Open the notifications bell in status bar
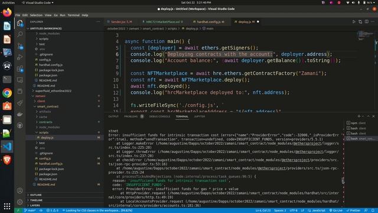This screenshot has width=378, height=213. [373, 211]
